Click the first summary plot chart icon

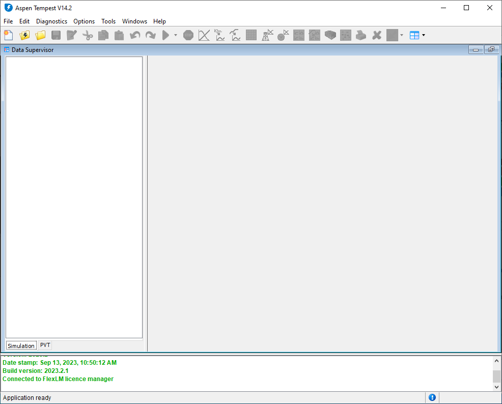pyautogui.click(x=219, y=35)
